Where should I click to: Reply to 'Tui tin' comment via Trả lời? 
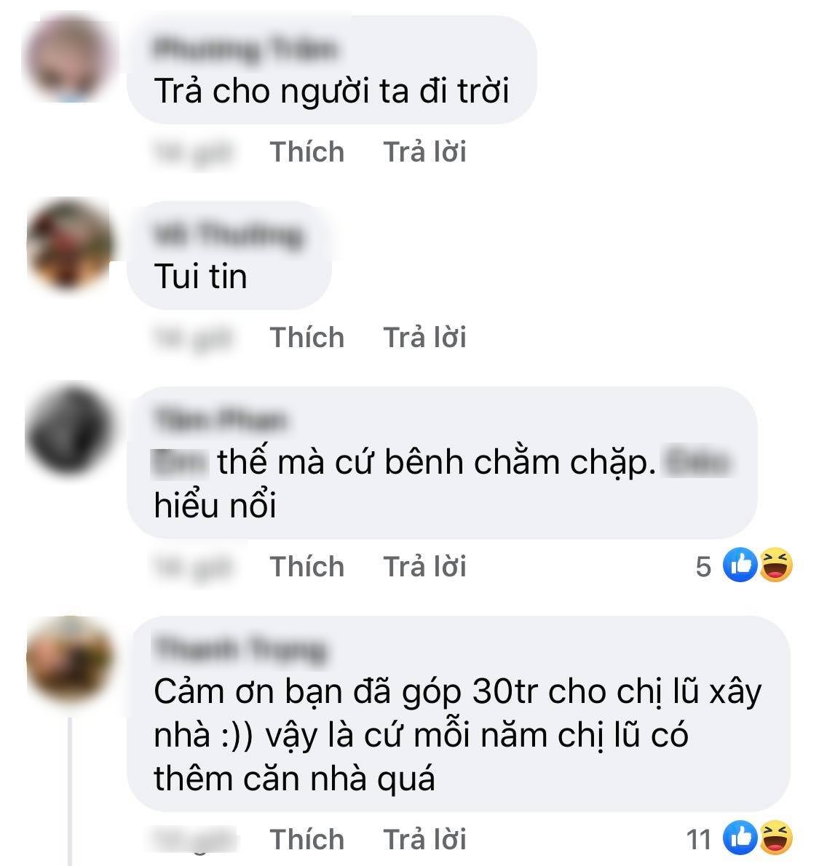424,337
